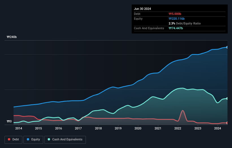Toggle the Equity legend button

(x=33, y=140)
